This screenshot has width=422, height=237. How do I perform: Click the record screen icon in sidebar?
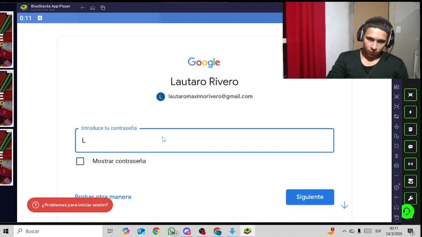coord(397,106)
